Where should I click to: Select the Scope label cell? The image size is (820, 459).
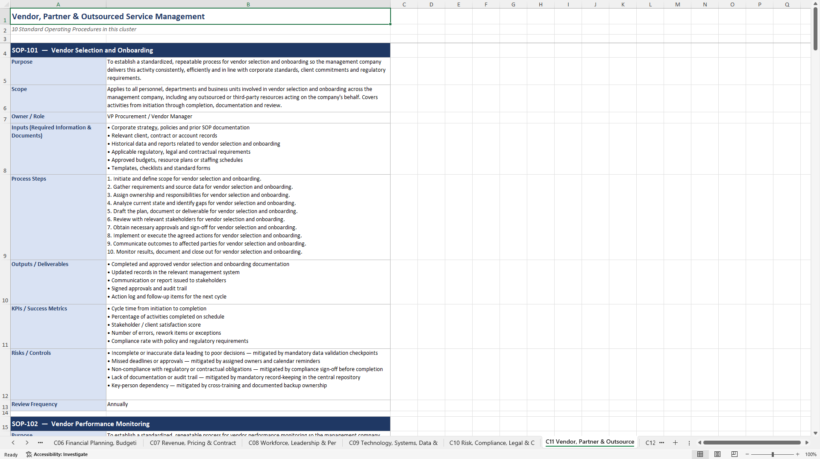pos(58,98)
